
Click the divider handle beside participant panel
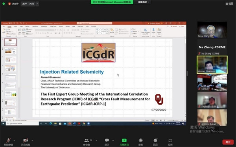tap(187, 74)
